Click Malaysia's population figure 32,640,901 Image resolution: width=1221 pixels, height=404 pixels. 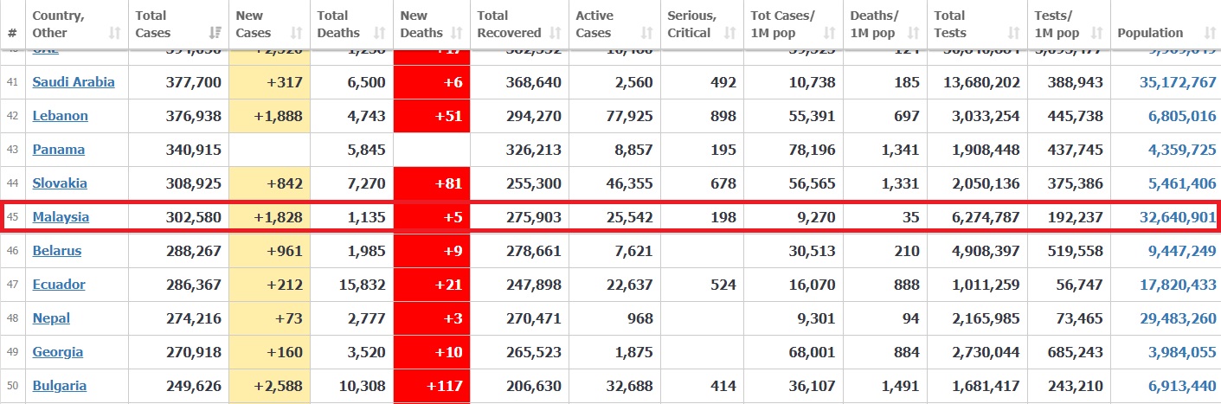point(1178,217)
